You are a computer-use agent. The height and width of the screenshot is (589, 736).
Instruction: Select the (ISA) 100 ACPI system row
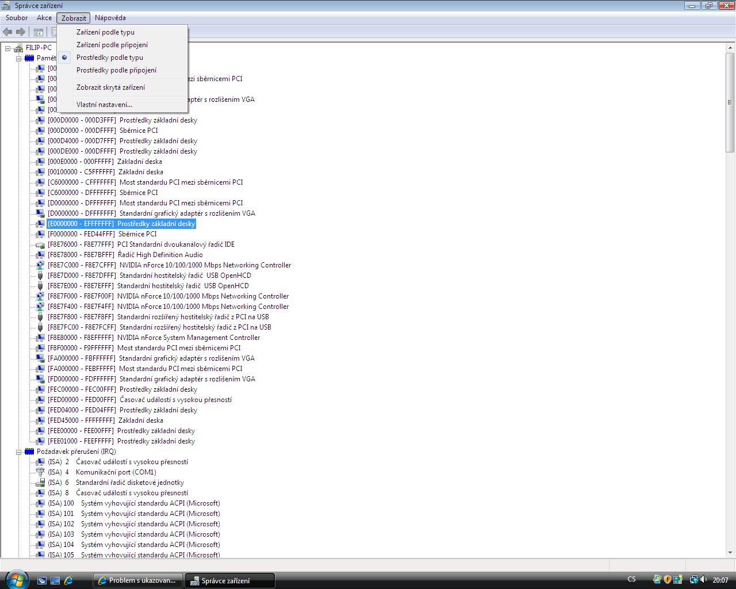[134, 503]
